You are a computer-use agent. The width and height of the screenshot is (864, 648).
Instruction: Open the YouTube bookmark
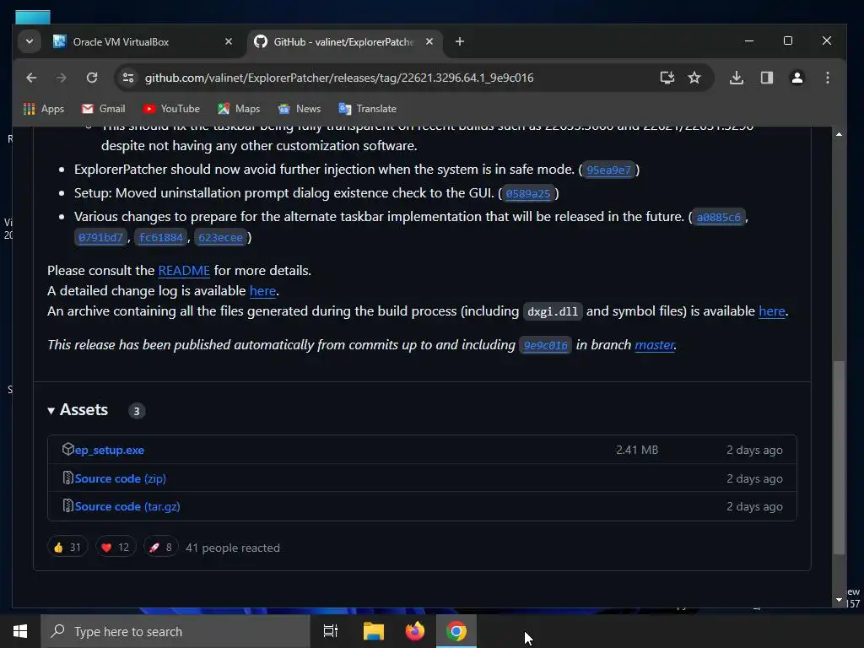(x=171, y=109)
